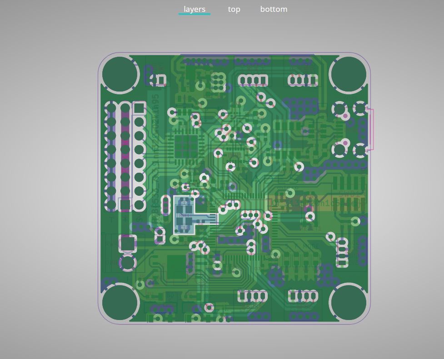Click the top-right four-pin connector pads
Viewport: 444px width, 359px height.
pos(303,81)
